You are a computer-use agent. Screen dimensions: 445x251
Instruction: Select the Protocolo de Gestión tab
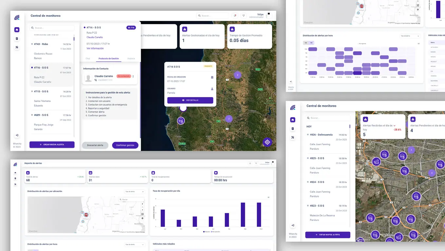coord(109,59)
